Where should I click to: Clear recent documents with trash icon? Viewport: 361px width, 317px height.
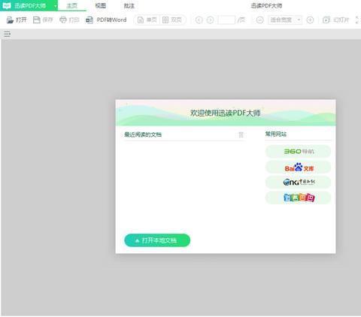click(x=241, y=134)
